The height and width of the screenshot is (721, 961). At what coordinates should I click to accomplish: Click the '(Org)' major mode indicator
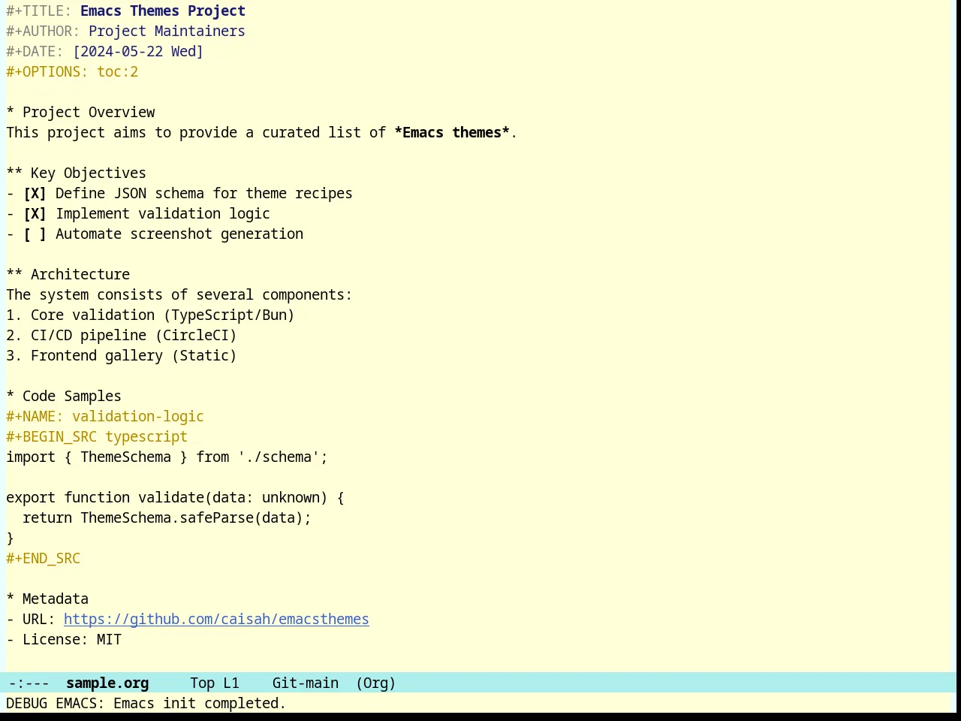(375, 683)
